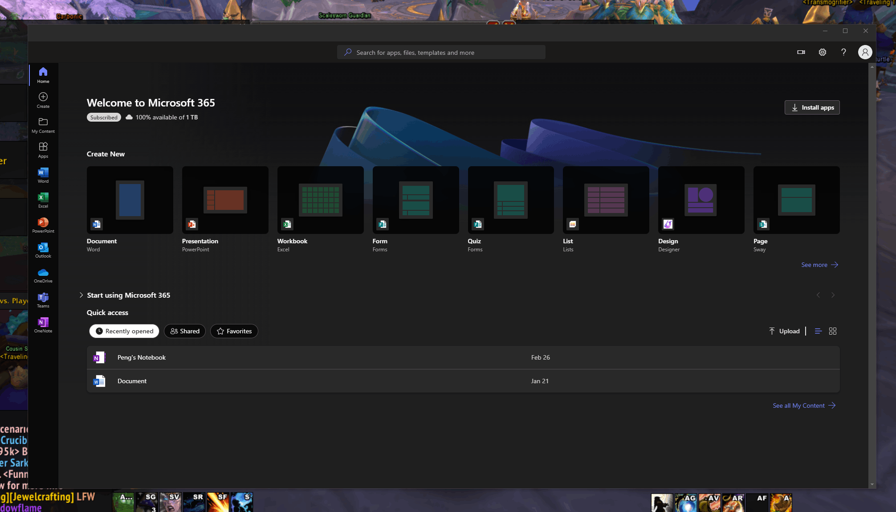Click the vertical scrollbar down arrow
This screenshot has height=512, width=896.
872,484
